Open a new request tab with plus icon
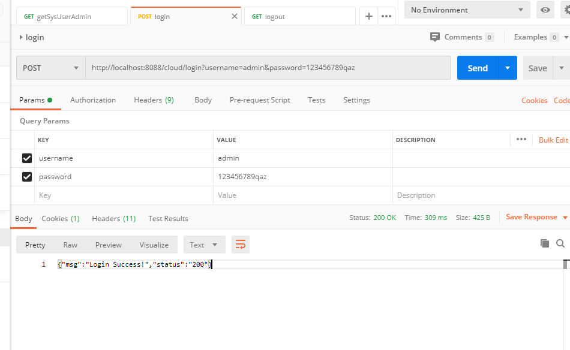 tap(368, 16)
